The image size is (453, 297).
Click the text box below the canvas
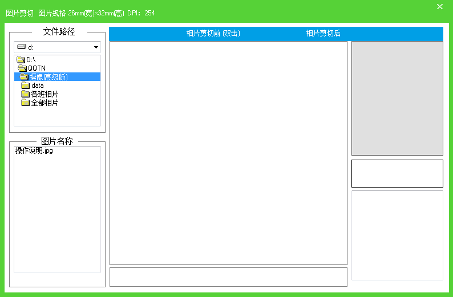coord(228,277)
